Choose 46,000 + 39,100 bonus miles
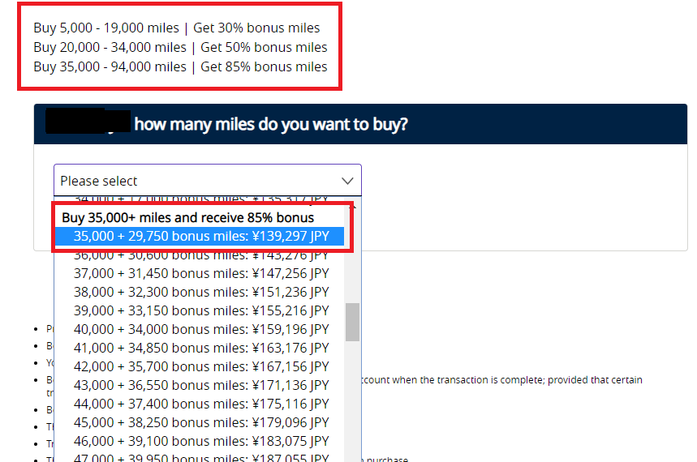Image resolution: width=697 pixels, height=462 pixels. [200, 441]
